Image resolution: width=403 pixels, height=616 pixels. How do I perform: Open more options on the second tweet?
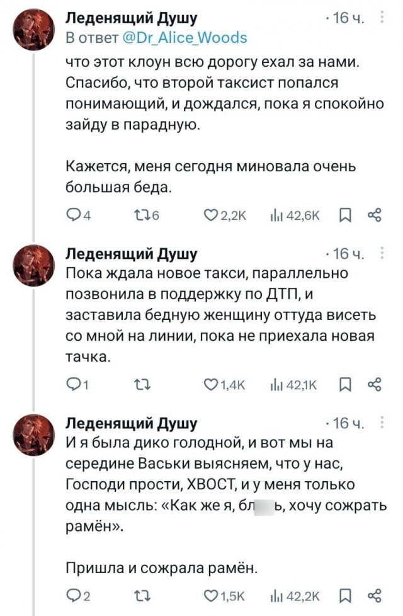[383, 253]
